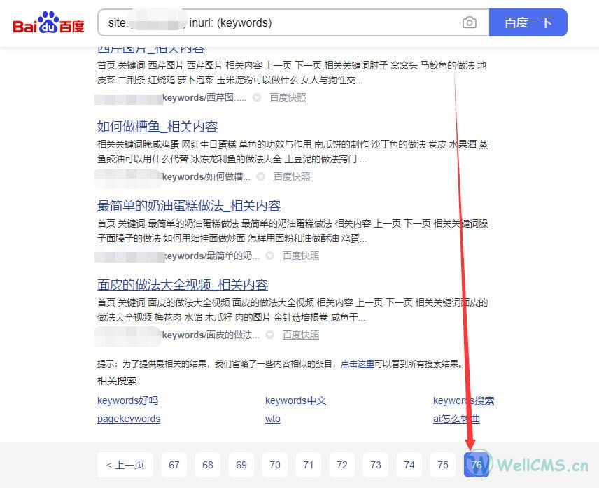Jump to results page 75

point(443,465)
